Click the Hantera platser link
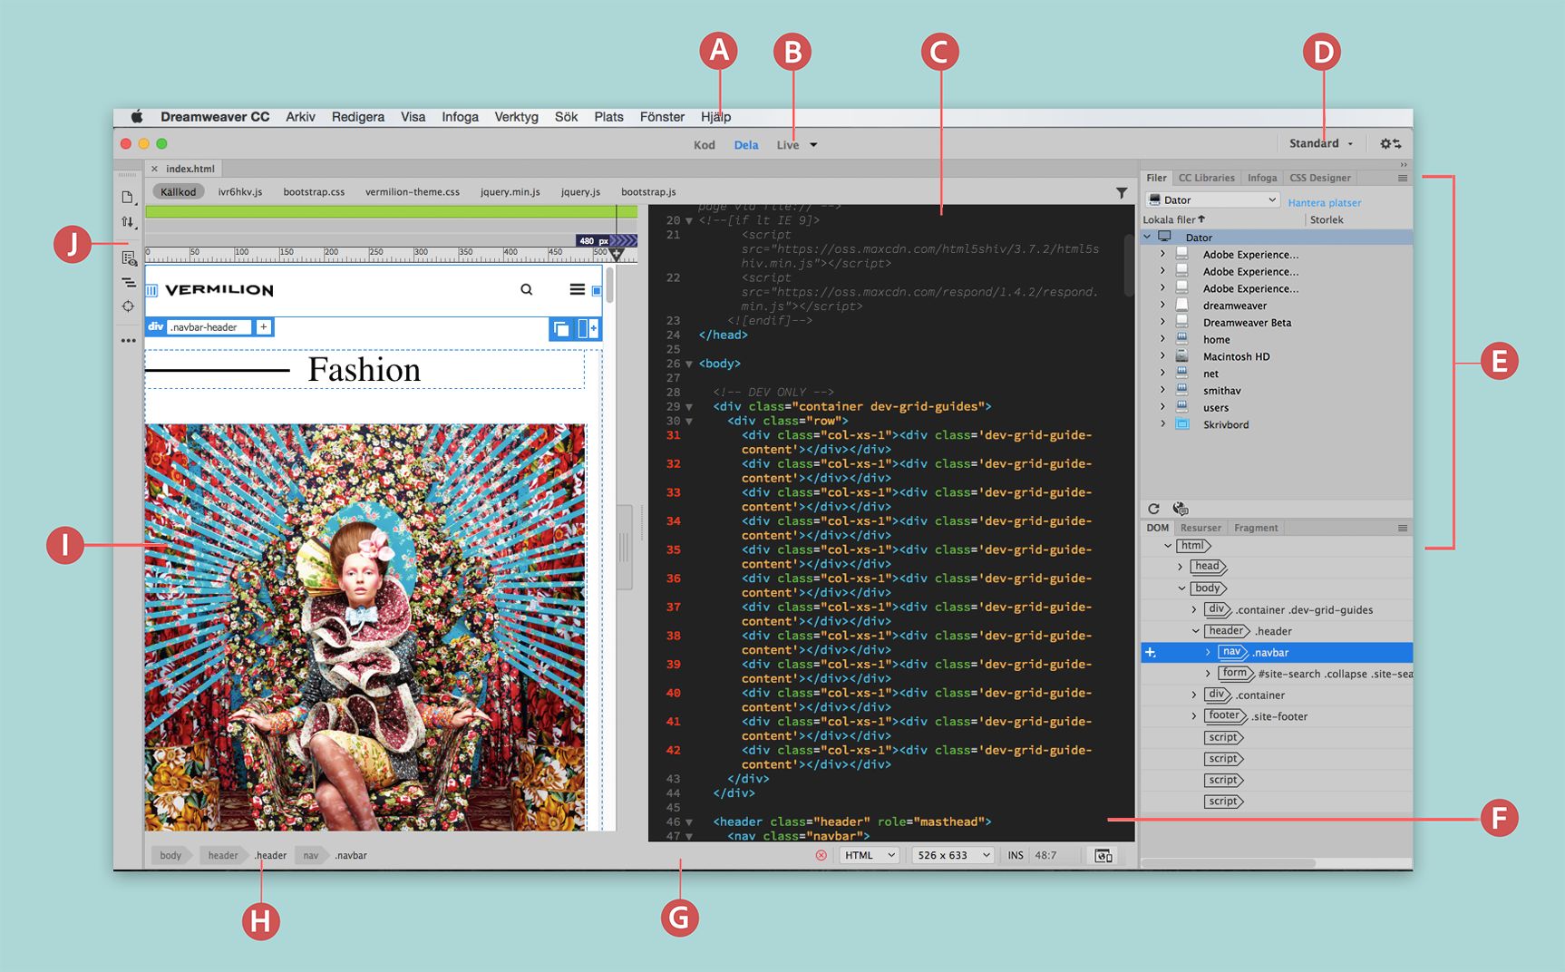The image size is (1565, 972). click(1324, 202)
